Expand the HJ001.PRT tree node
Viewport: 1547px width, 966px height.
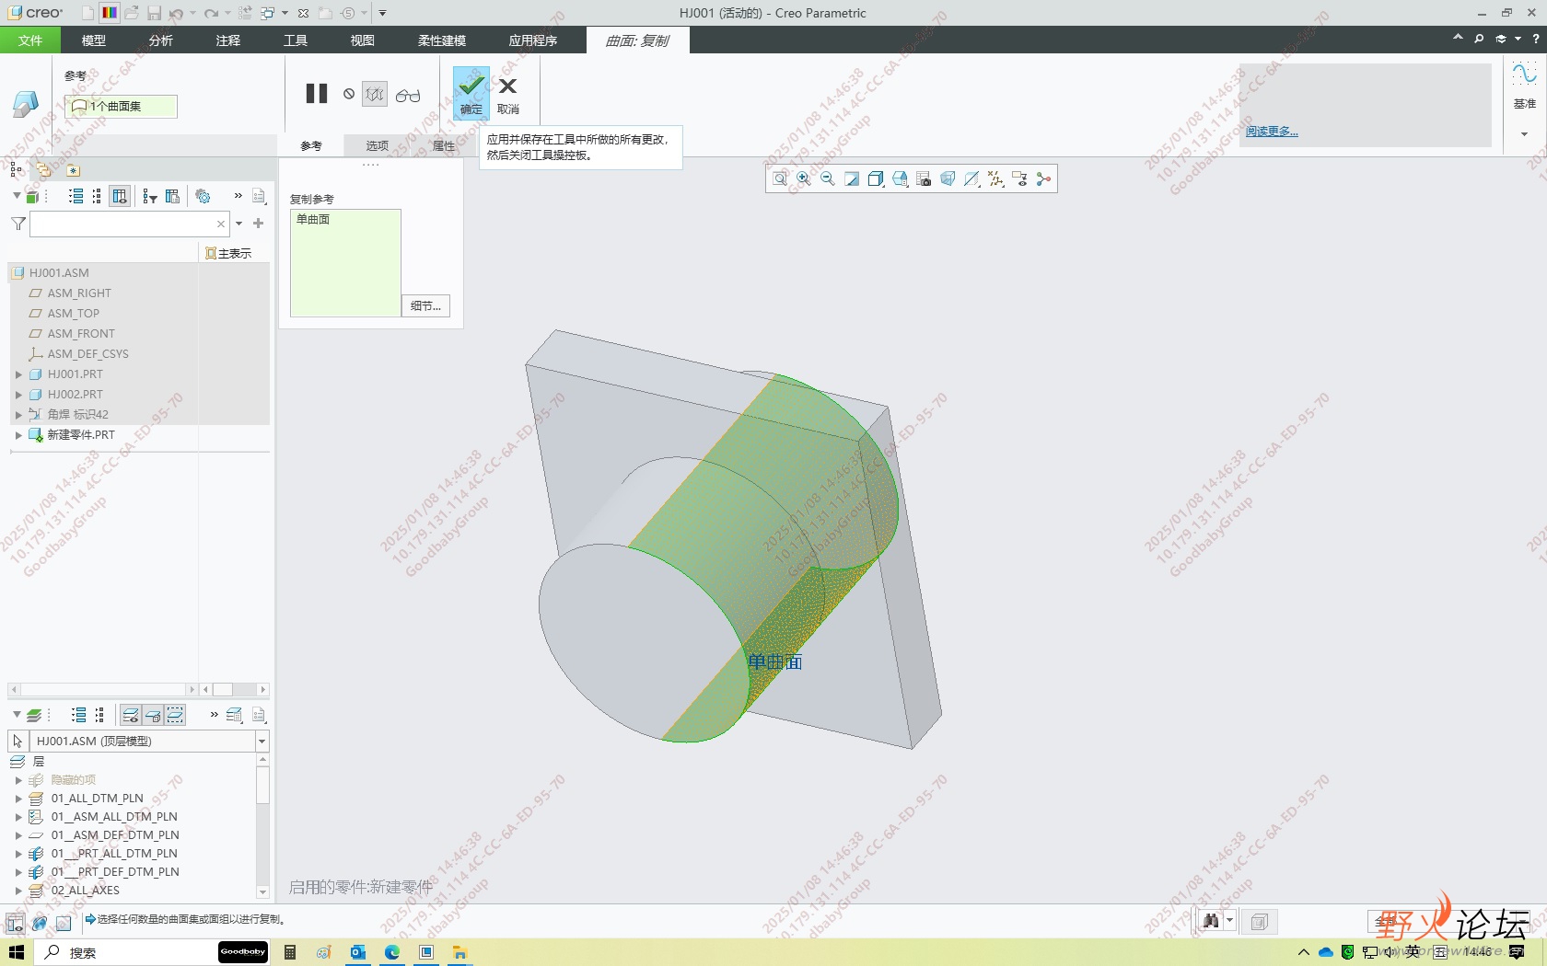click(x=18, y=374)
